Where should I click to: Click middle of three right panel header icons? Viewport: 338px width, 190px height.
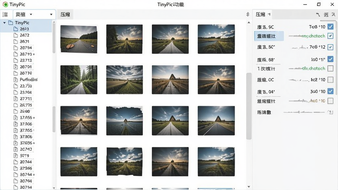[x=326, y=15]
